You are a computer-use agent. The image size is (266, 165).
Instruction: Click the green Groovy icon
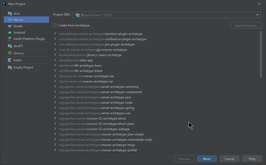pyautogui.click(x=10, y=53)
